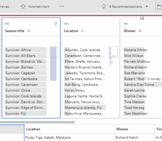Image resolution: width=162 pixels, height=141 pixels.
Task: Click the Location values mini scrollbar
Action: (113, 52)
